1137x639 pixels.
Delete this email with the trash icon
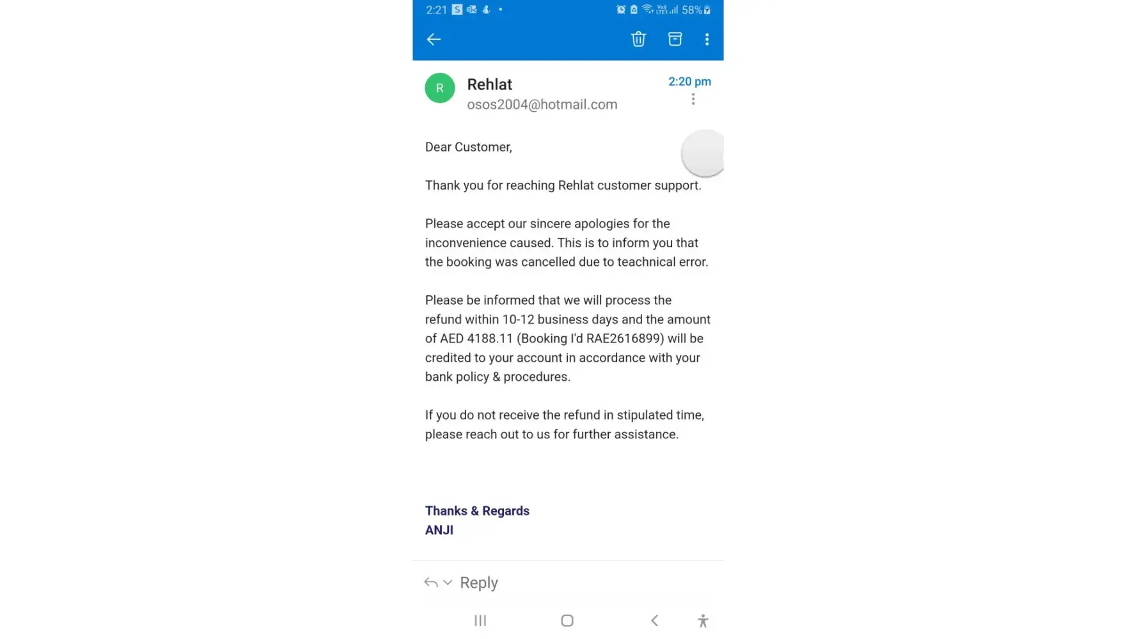click(x=638, y=40)
